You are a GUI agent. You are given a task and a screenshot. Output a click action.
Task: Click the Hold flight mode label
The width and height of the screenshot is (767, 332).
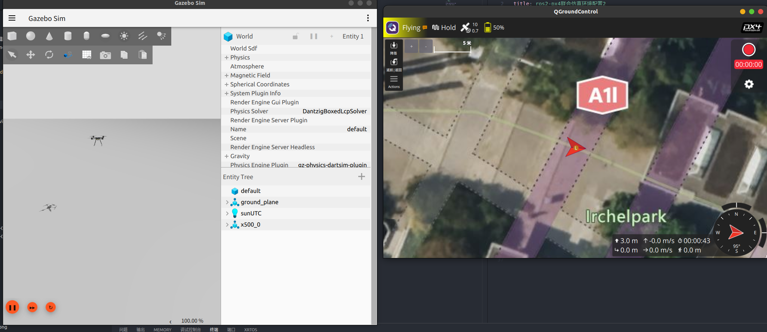[x=448, y=28]
